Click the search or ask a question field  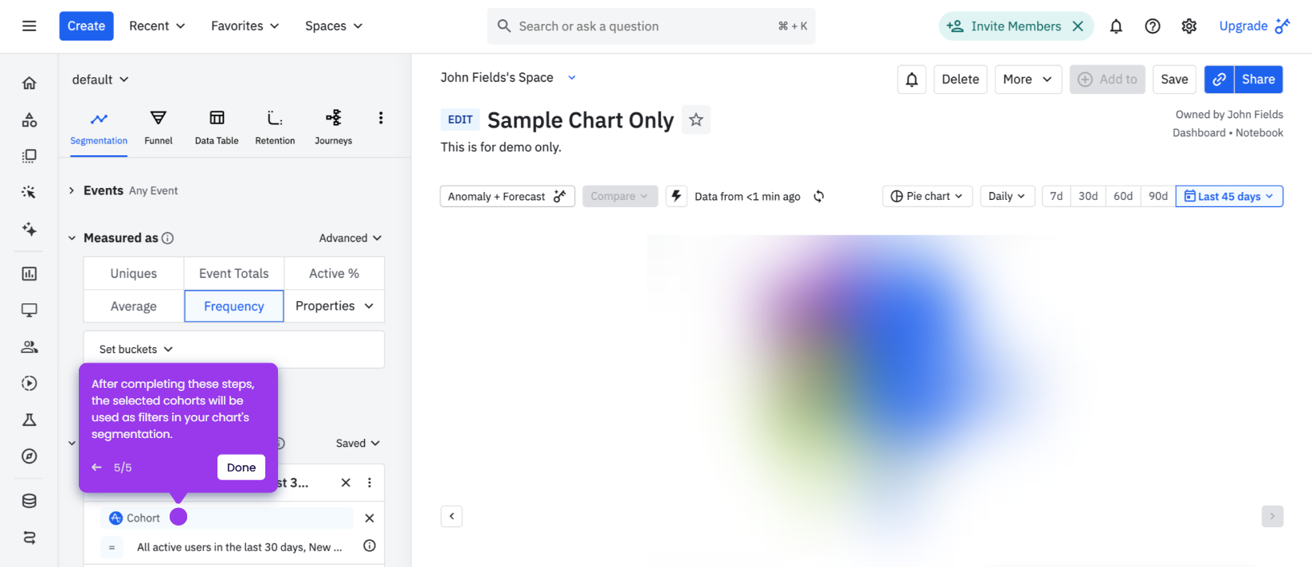(652, 26)
